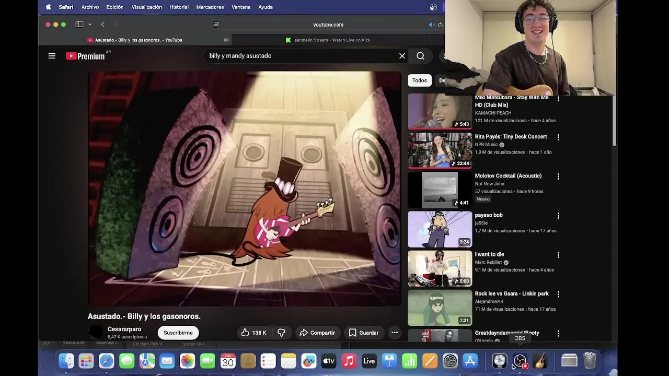Subscribe with the Suscribirme button
Image resolution: width=669 pixels, height=376 pixels.
click(178, 333)
